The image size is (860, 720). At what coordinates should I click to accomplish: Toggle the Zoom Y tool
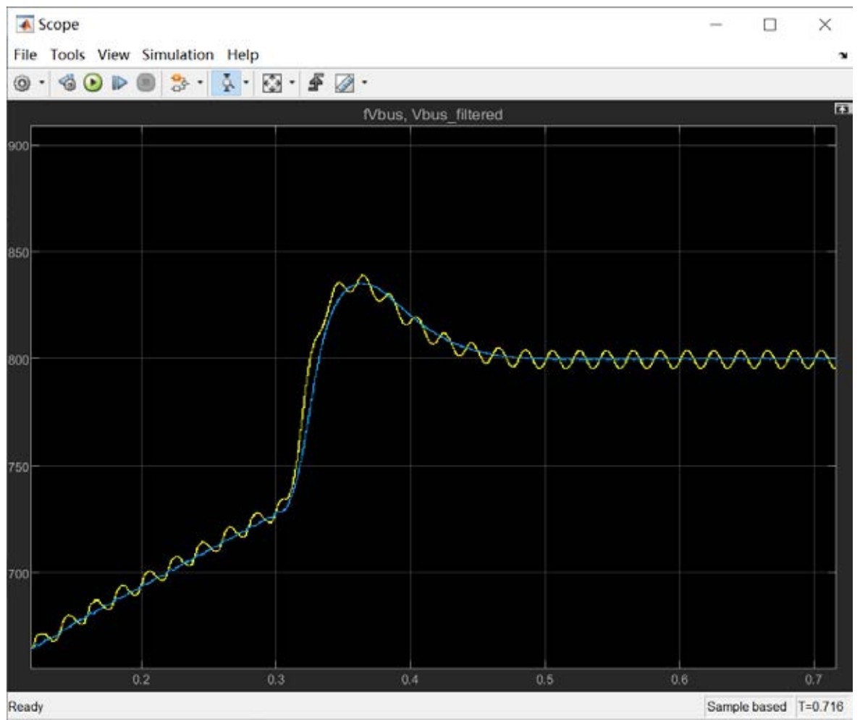click(x=227, y=84)
